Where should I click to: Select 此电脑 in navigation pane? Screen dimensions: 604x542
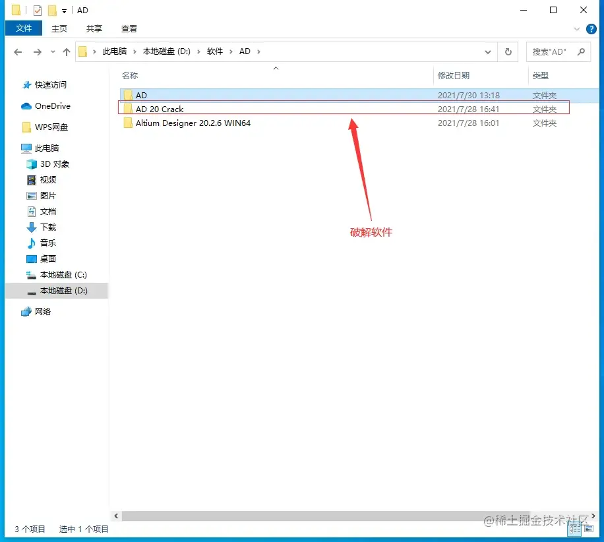47,148
